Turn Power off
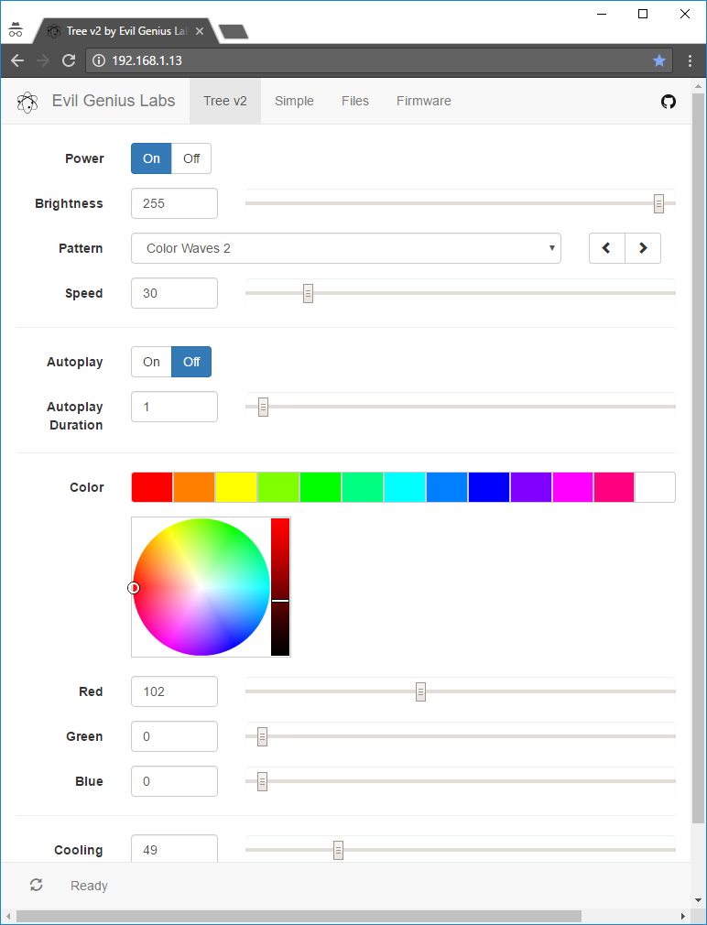Image resolution: width=707 pixels, height=925 pixels. pyautogui.click(x=191, y=158)
